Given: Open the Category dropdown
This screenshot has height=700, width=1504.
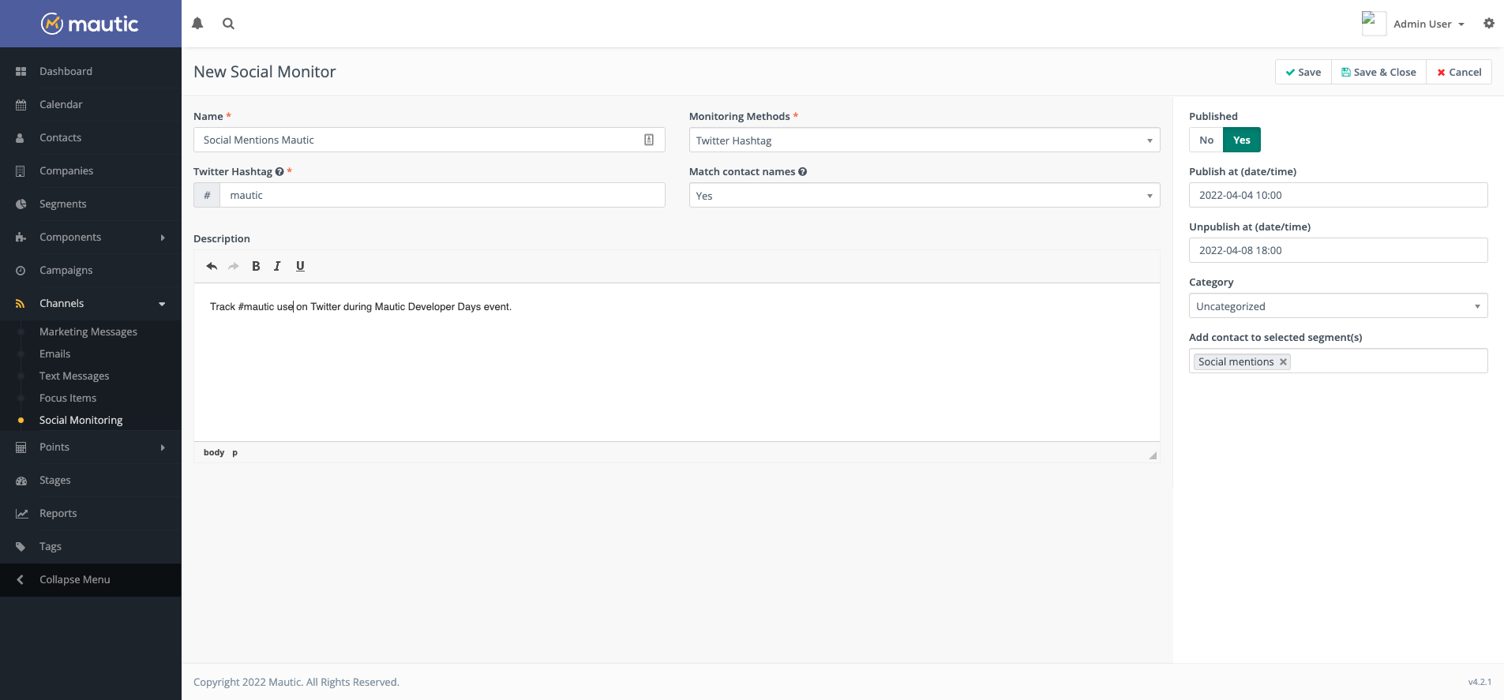Looking at the screenshot, I should click(x=1337, y=306).
